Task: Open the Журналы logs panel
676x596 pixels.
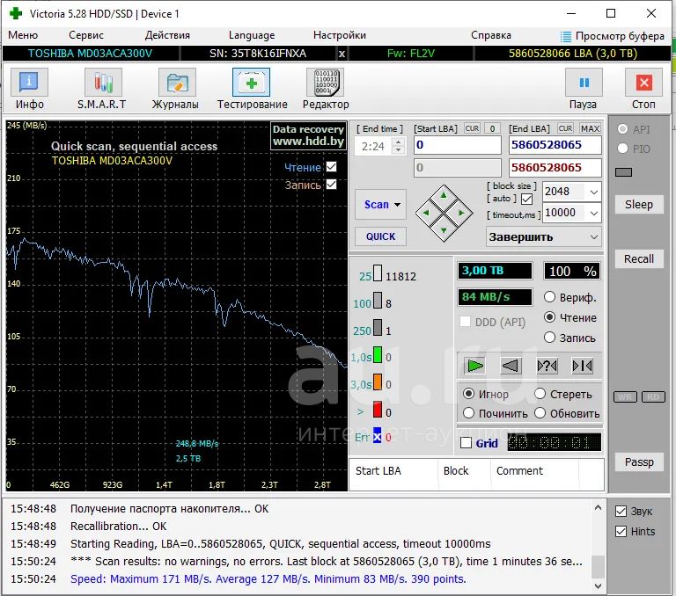Action: tap(175, 89)
